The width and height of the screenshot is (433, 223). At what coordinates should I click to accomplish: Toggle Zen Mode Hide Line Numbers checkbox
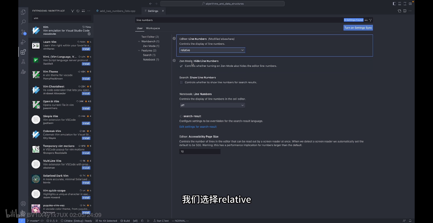click(181, 66)
